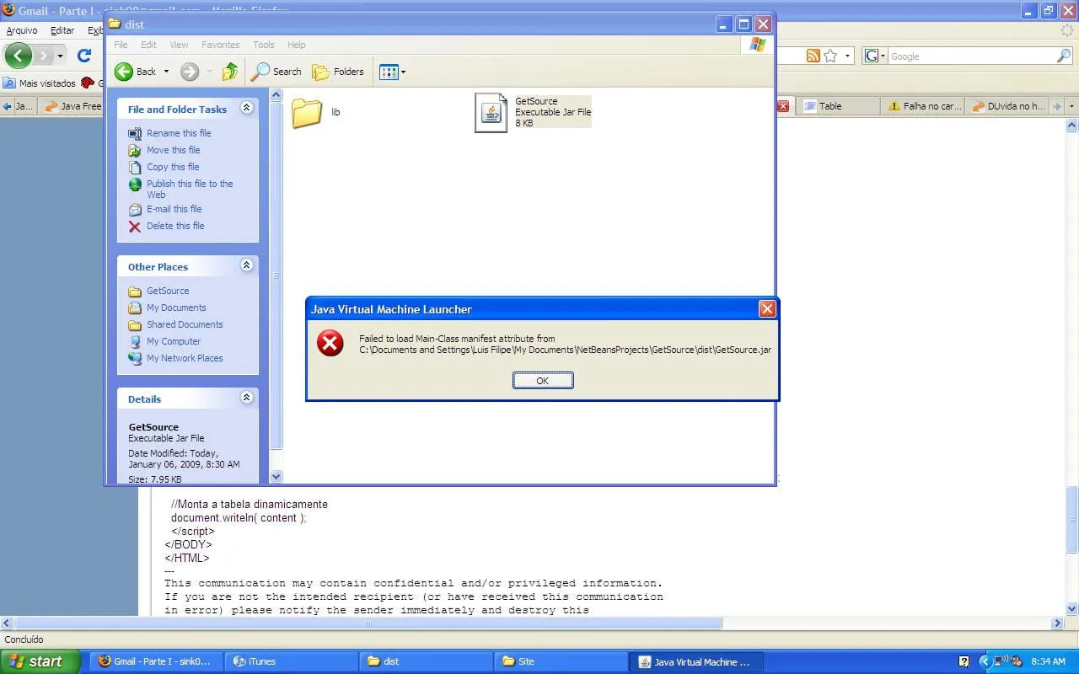Click the Firefox horizontal scrollbar thumb
1079x674 pixels.
tap(368, 623)
